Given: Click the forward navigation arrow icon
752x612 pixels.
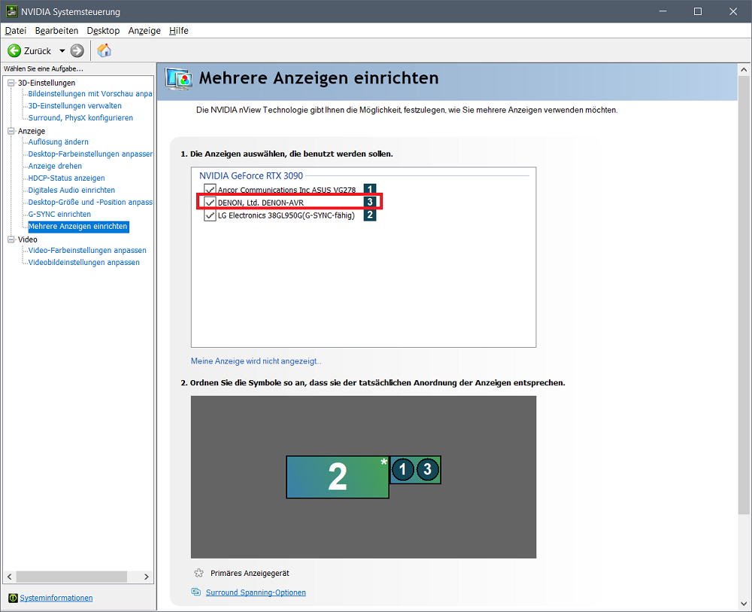Looking at the screenshot, I should point(77,50).
